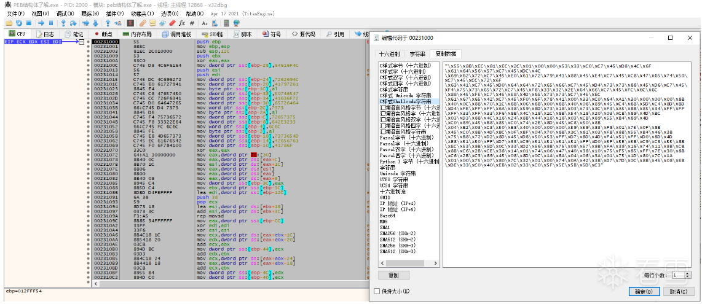Click the step over icon
702x304 pixels.
(x=73, y=23)
